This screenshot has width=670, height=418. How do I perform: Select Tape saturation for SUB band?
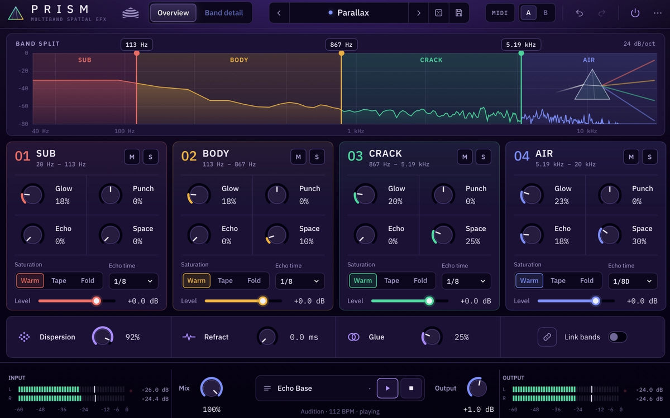[x=59, y=280]
